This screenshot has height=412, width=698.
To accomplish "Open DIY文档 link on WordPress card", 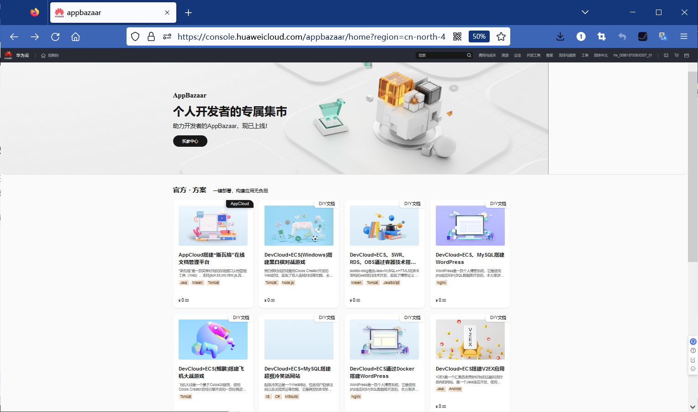I will [497, 203].
